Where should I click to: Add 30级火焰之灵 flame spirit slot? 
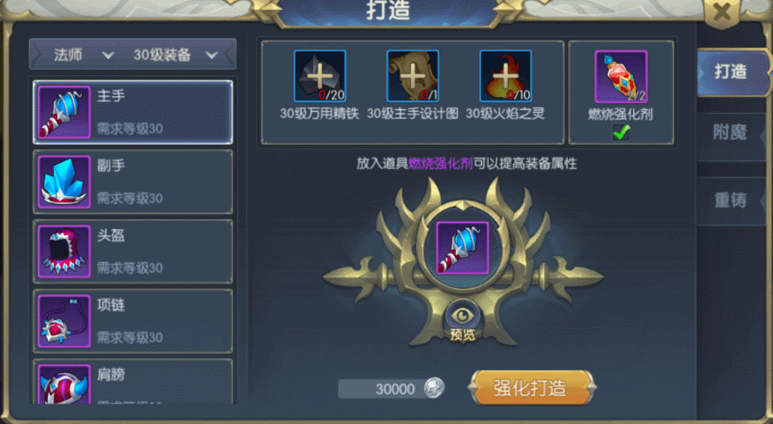click(x=505, y=76)
